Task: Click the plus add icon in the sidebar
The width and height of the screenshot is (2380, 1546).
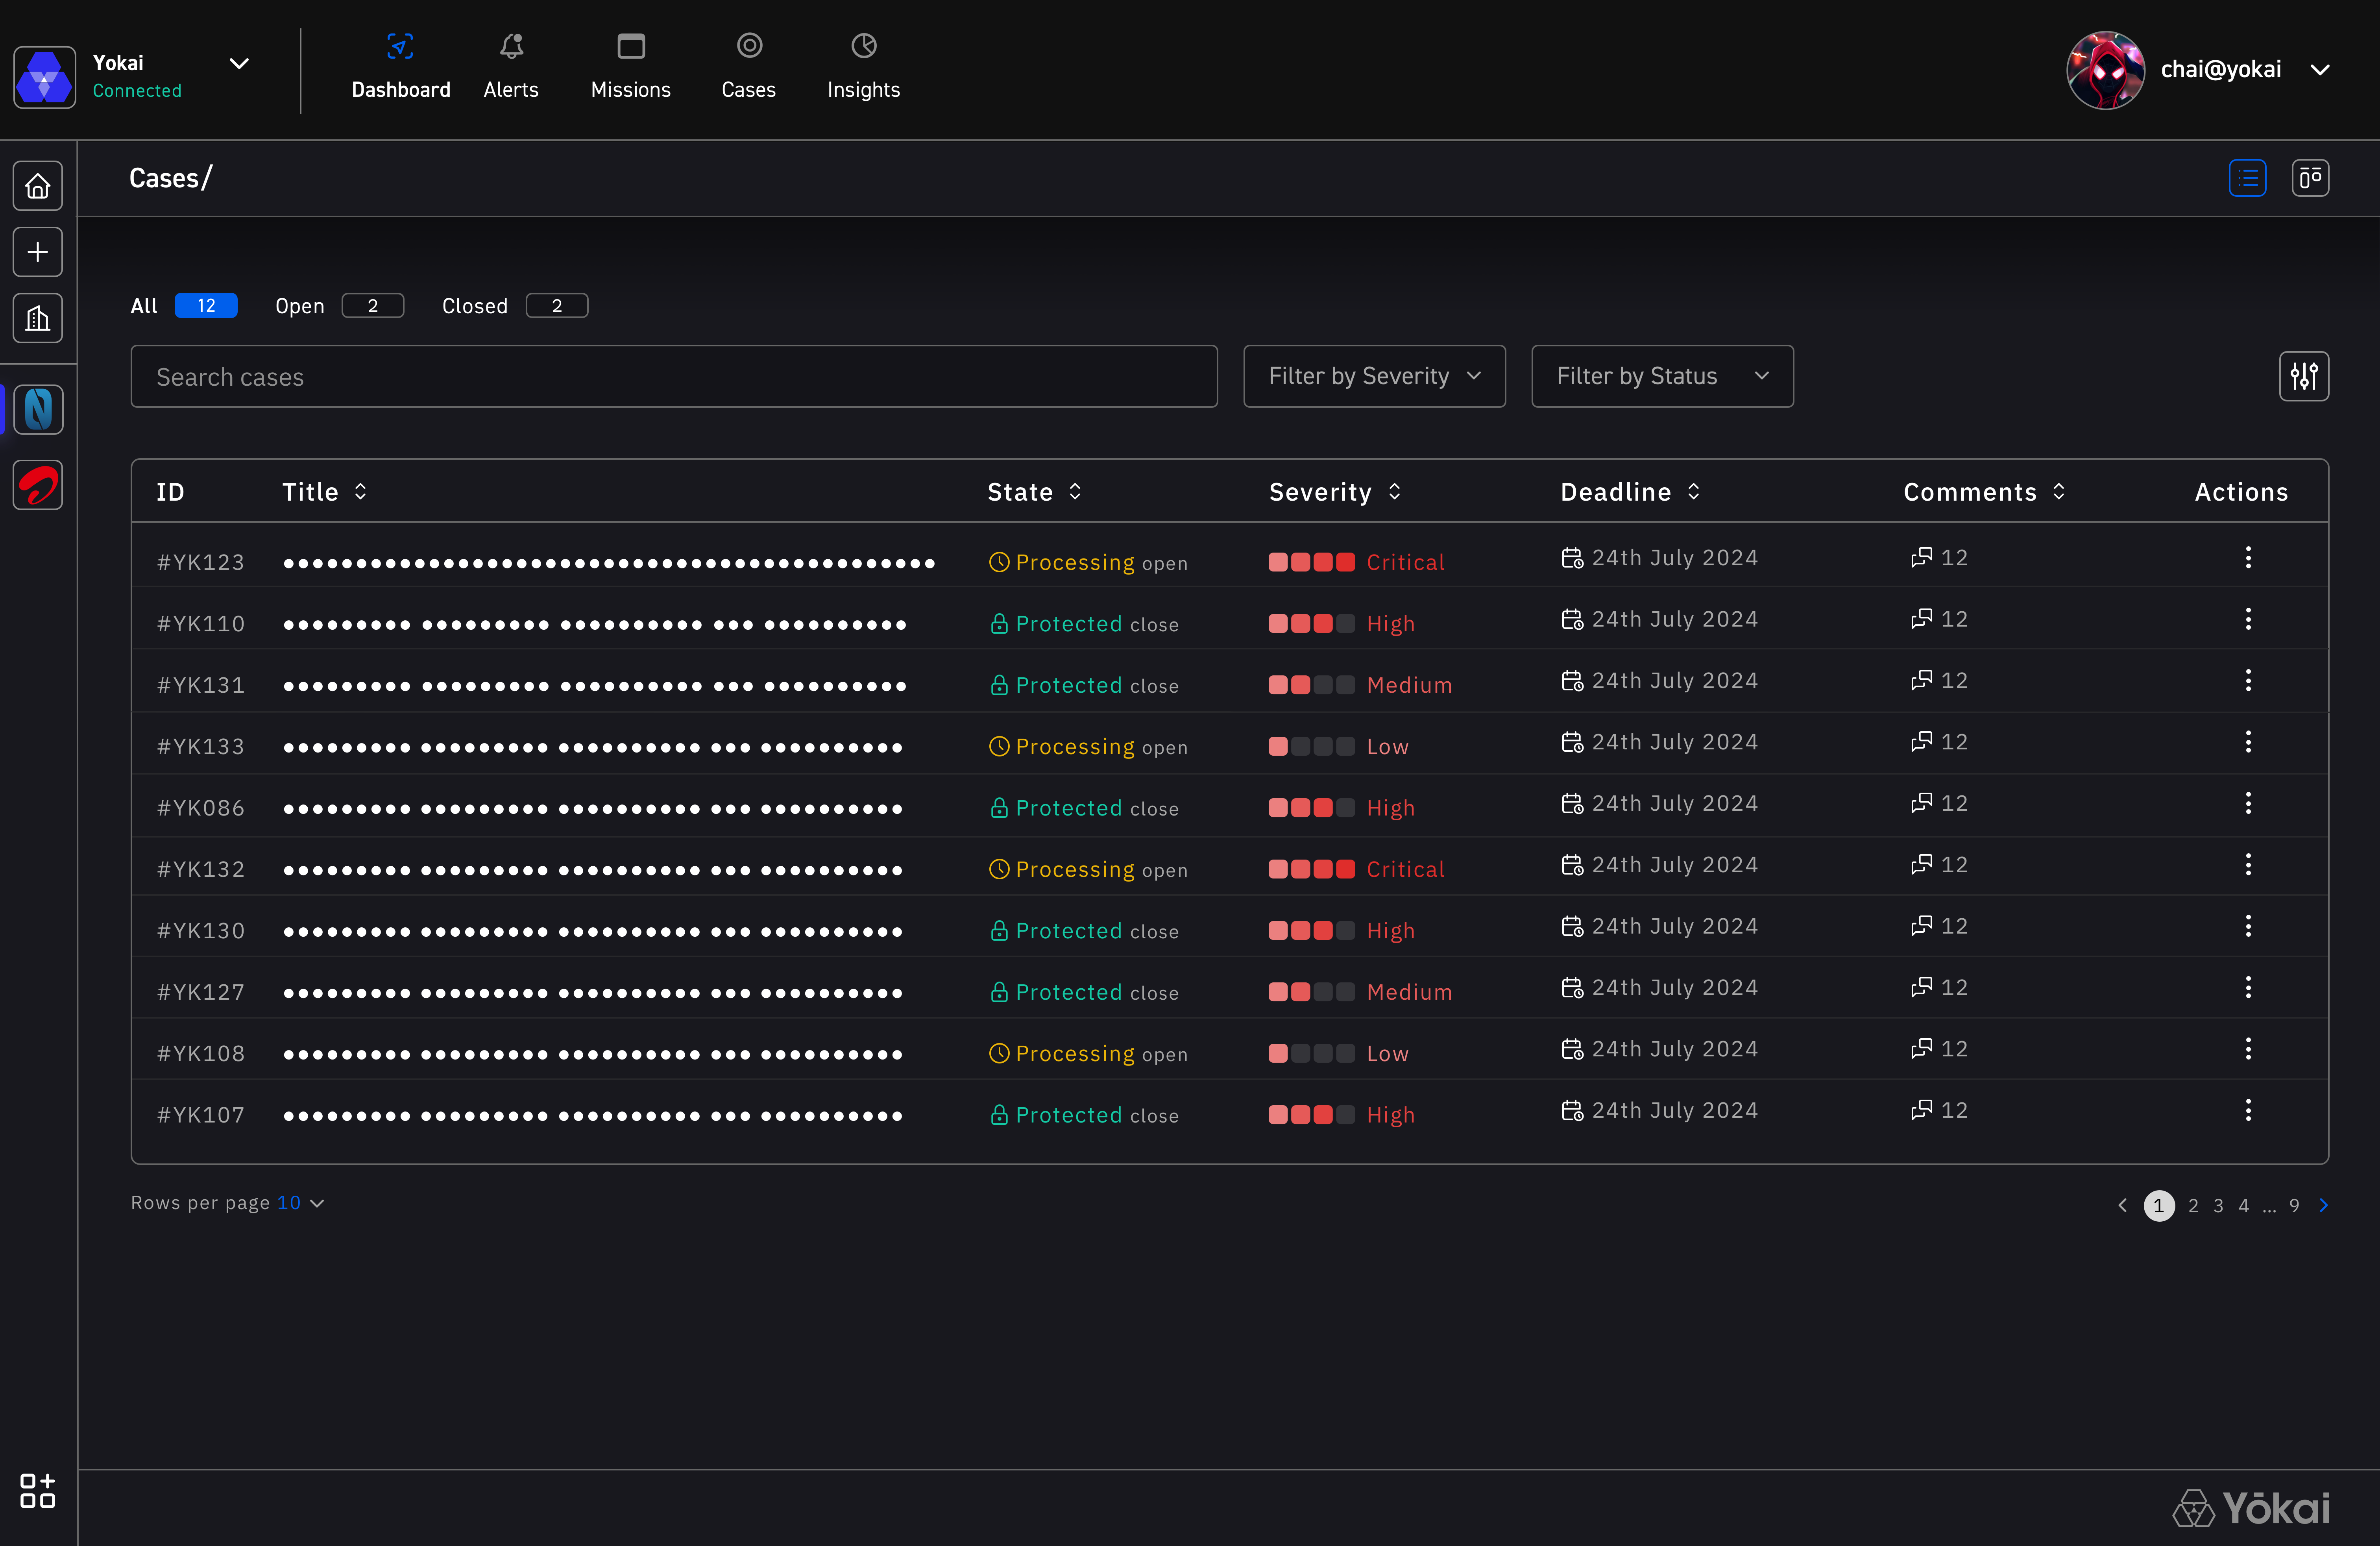Action: tap(38, 252)
